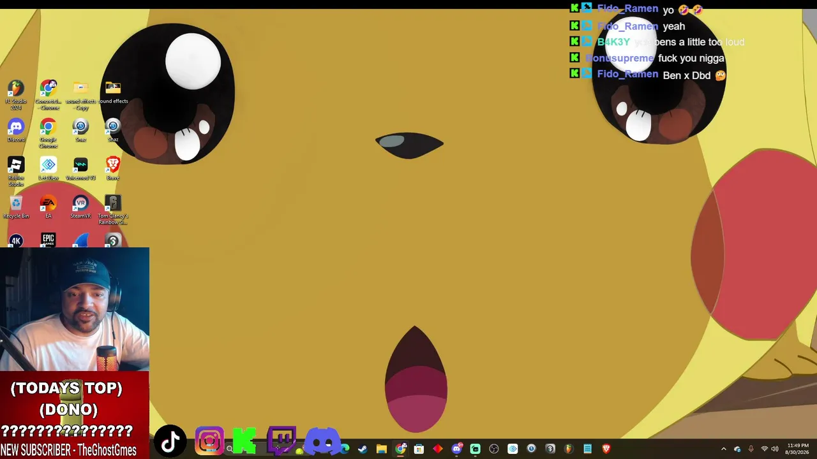The height and width of the screenshot is (459, 817).
Task: Launch the Brave desktop shortcut
Action: click(x=113, y=169)
